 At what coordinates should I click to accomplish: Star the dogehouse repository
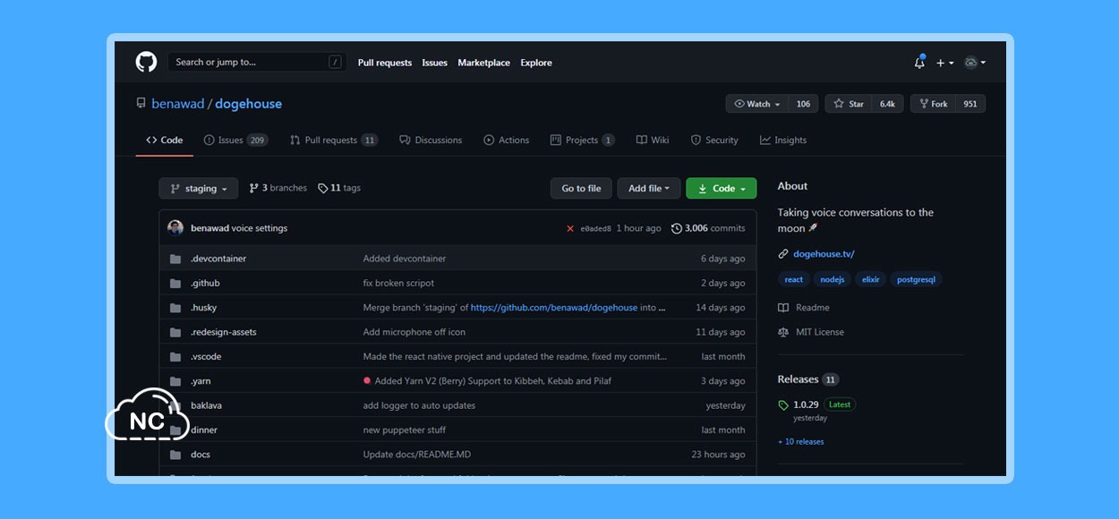click(849, 104)
